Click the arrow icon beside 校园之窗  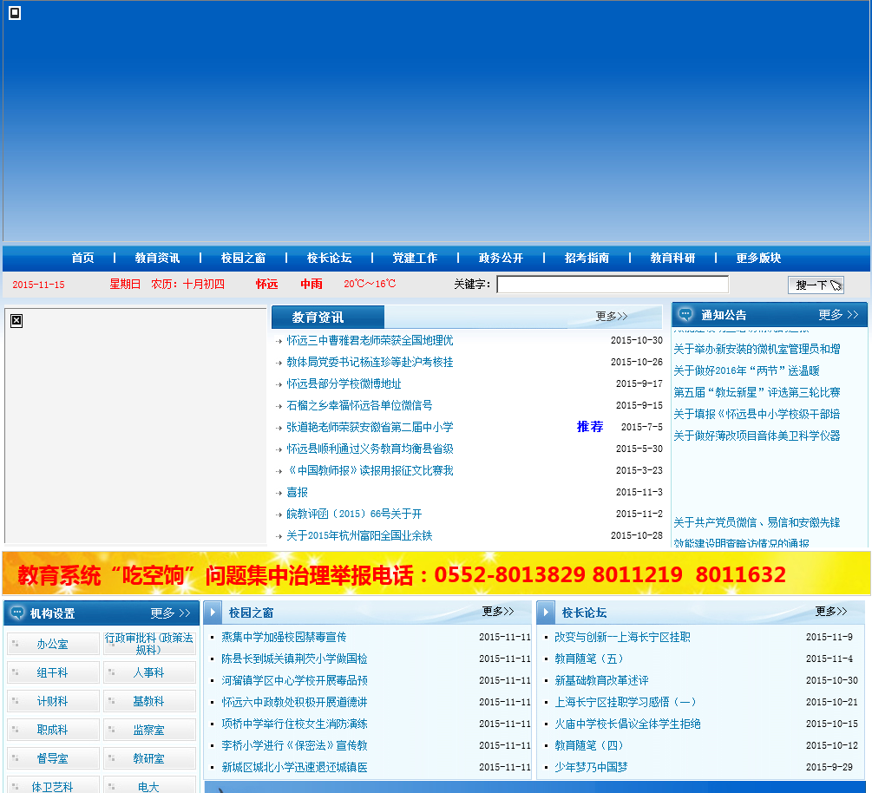pyautogui.click(x=213, y=613)
